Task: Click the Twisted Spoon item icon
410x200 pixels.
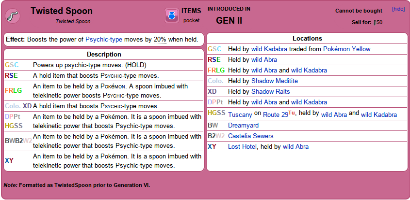Action: (x=13, y=15)
